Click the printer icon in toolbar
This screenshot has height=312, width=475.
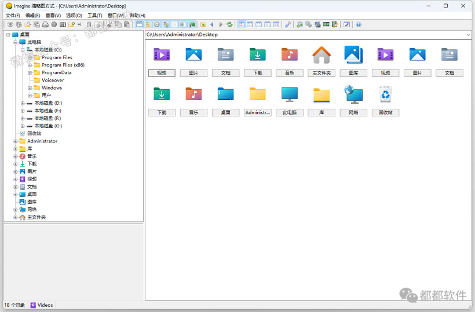(x=45, y=24)
